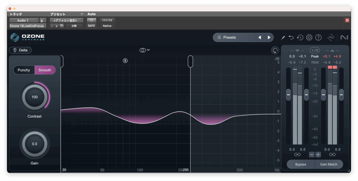Click the solo S band marker
358x181 pixels.
[x=125, y=60]
